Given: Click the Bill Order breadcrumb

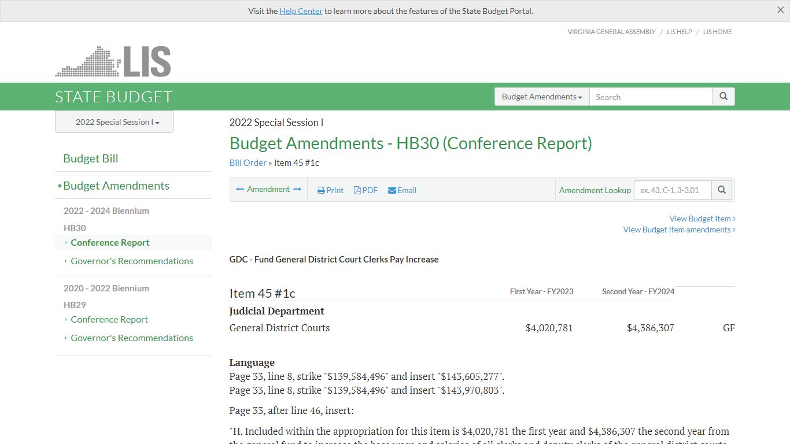Looking at the screenshot, I should 248,163.
